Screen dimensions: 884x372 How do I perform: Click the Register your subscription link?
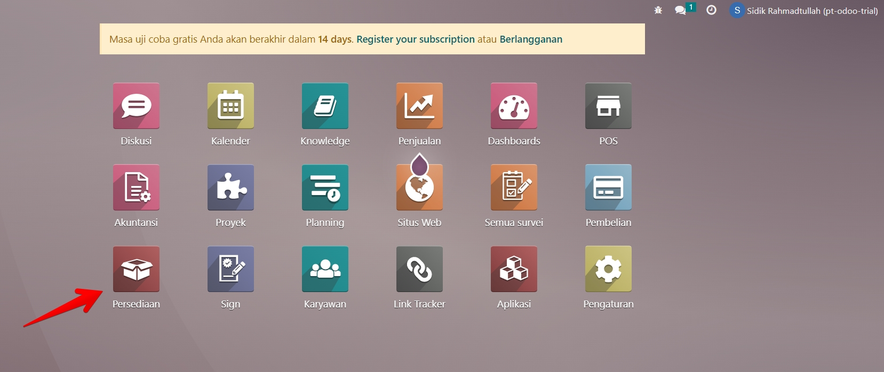click(x=416, y=39)
